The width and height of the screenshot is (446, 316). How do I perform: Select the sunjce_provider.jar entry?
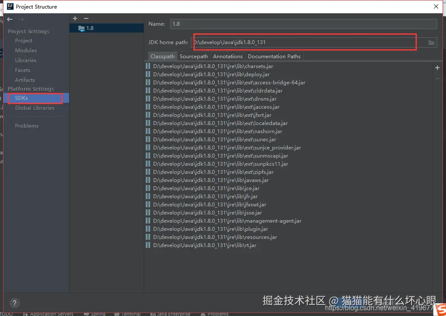coord(227,148)
